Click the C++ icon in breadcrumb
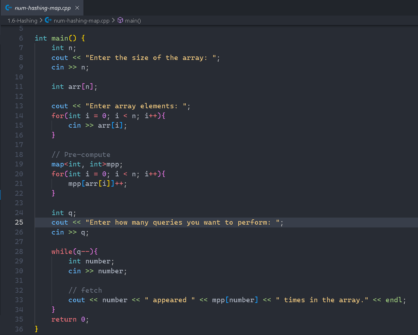Image resolution: width=418 pixels, height=335 pixels. 48,20
